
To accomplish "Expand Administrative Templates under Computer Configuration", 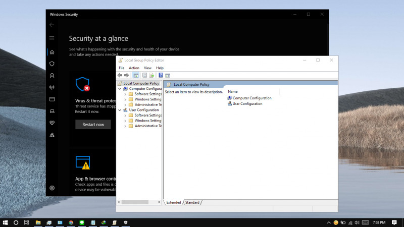I will 125,105.
